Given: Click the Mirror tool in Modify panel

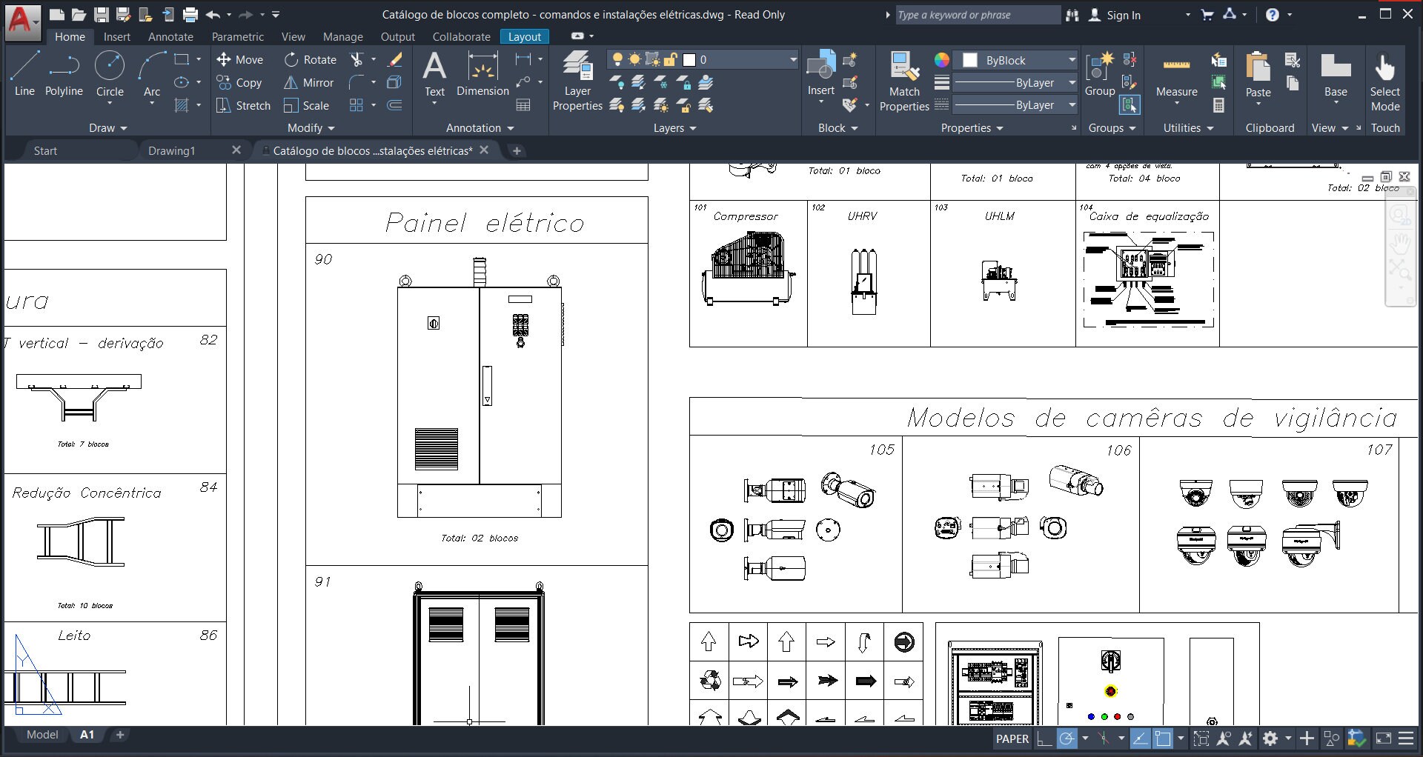Looking at the screenshot, I should (309, 83).
